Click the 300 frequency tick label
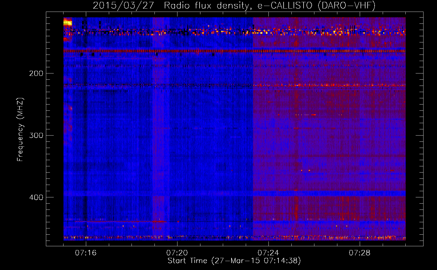This screenshot has height=270, width=437. [36, 135]
